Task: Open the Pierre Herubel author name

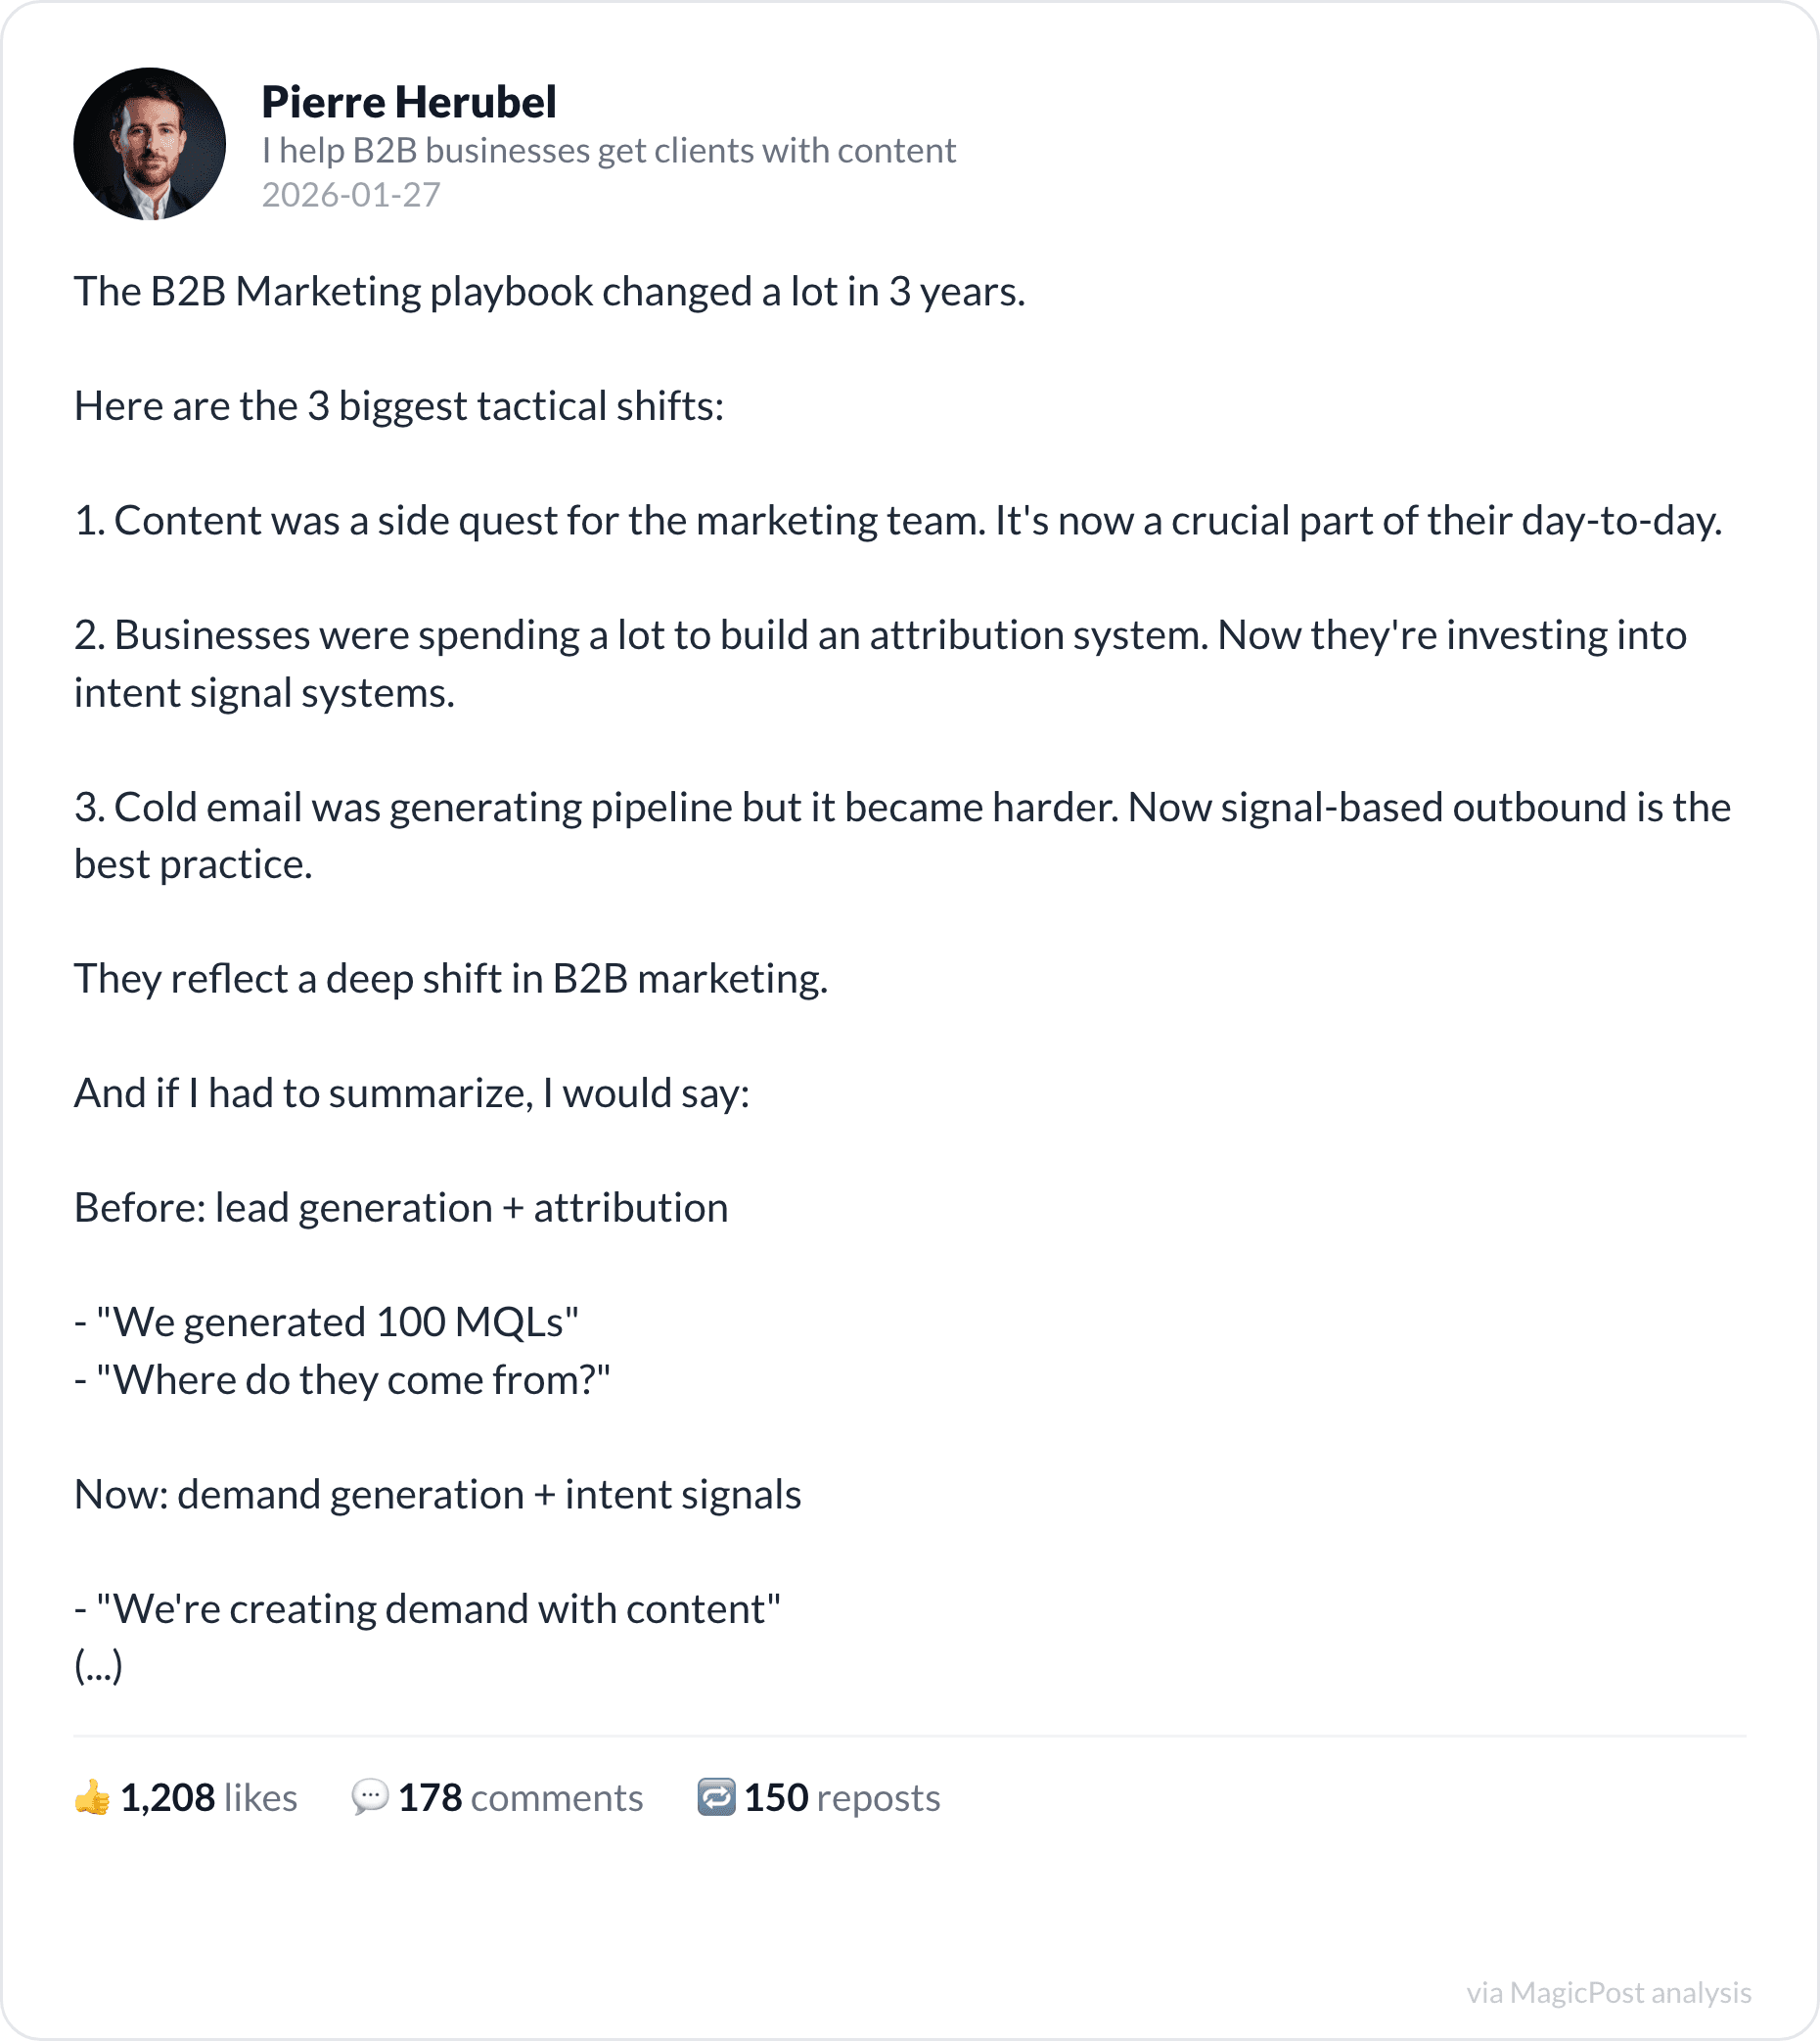Action: pos(409,102)
